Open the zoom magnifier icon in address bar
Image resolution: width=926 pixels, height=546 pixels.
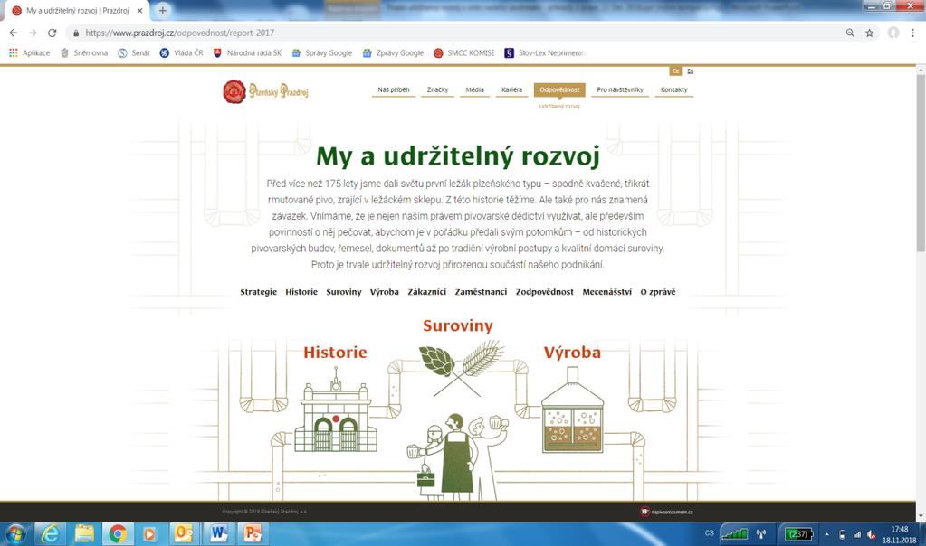[850, 33]
